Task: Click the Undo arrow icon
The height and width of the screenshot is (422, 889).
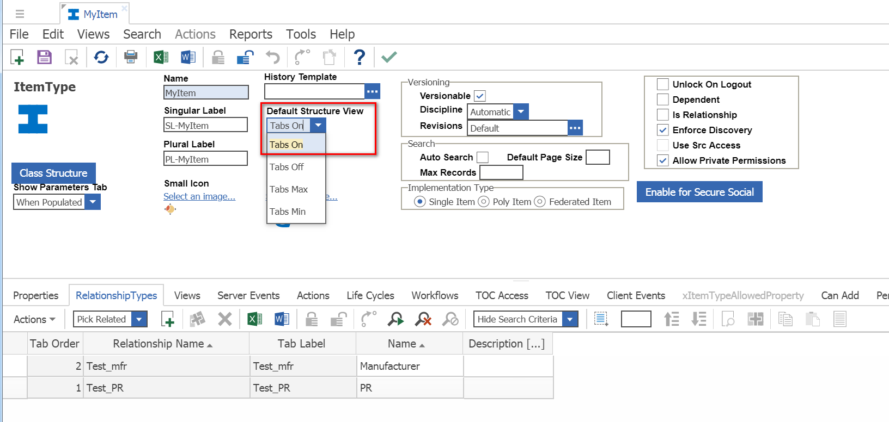Action: [x=272, y=57]
